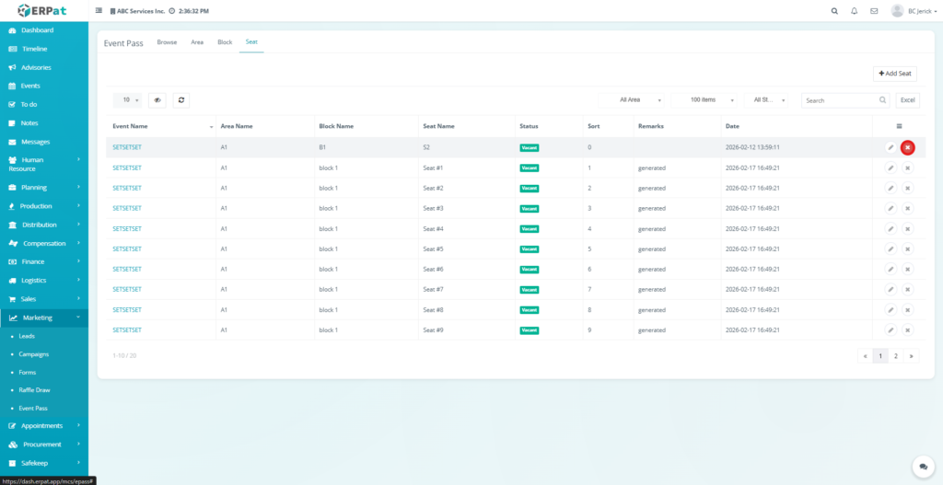943x485 pixels.
Task: Click the search magnifier icon in header
Action: point(834,11)
